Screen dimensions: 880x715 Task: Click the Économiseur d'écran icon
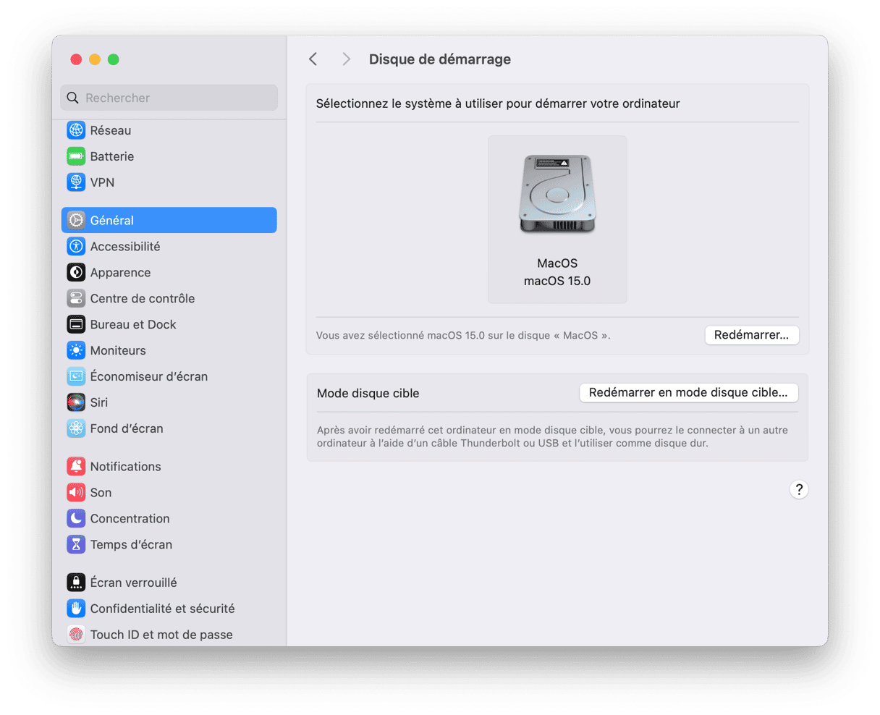point(76,376)
